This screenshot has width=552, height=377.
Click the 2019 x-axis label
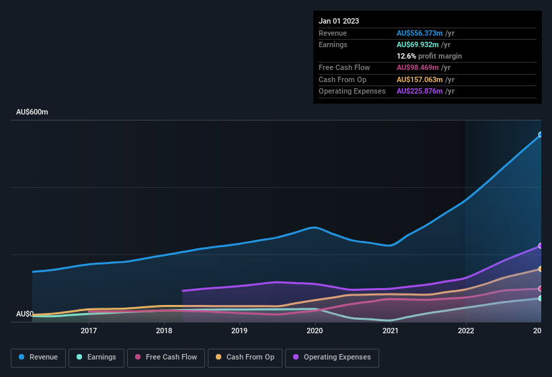coord(239,331)
